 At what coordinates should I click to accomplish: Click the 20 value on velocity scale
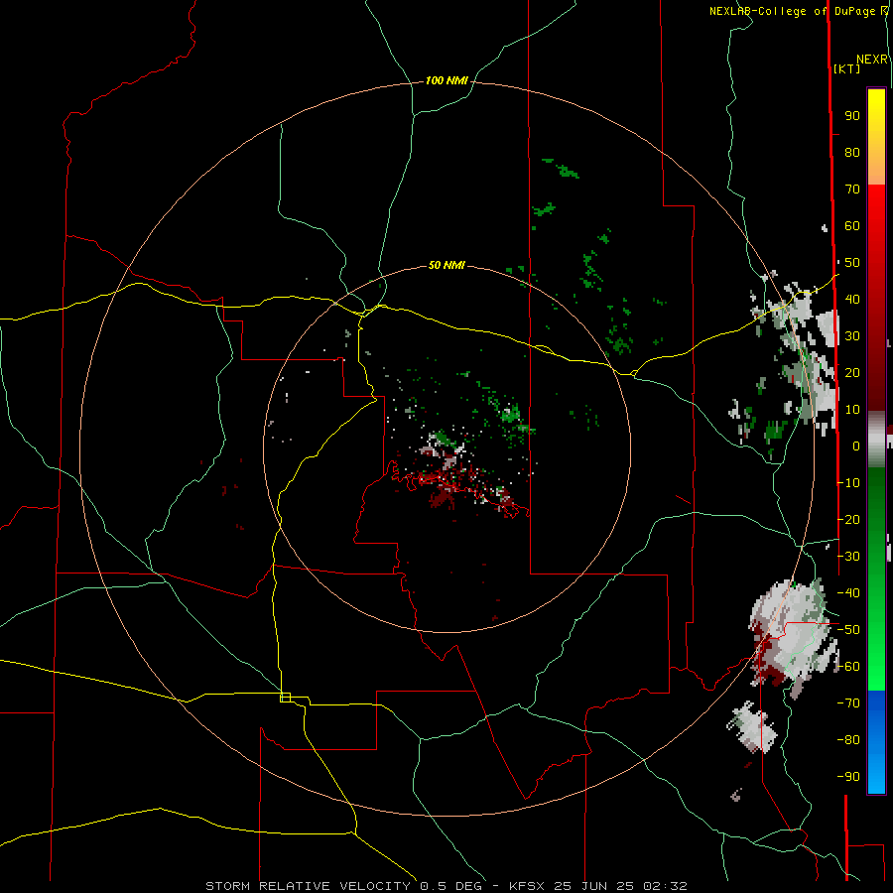coord(852,373)
